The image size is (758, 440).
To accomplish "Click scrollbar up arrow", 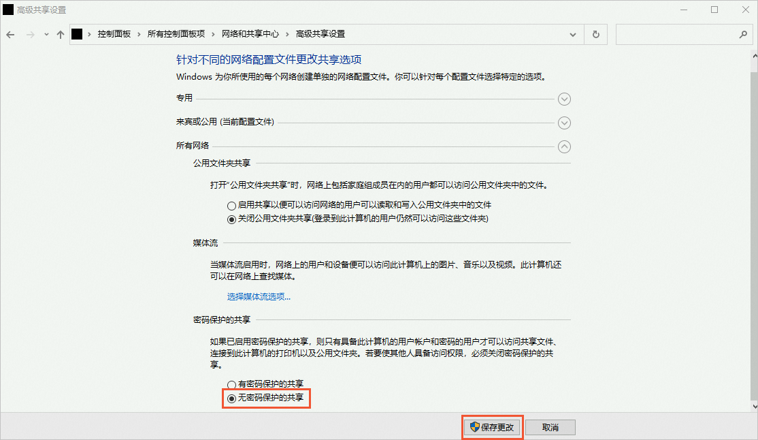I will (x=755, y=56).
